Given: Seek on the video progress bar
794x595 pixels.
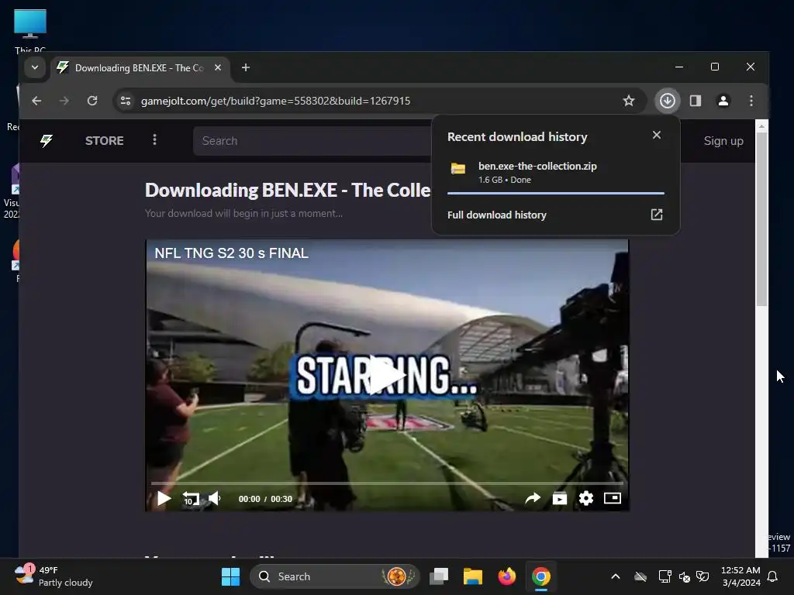Looking at the screenshot, I should click(387, 483).
